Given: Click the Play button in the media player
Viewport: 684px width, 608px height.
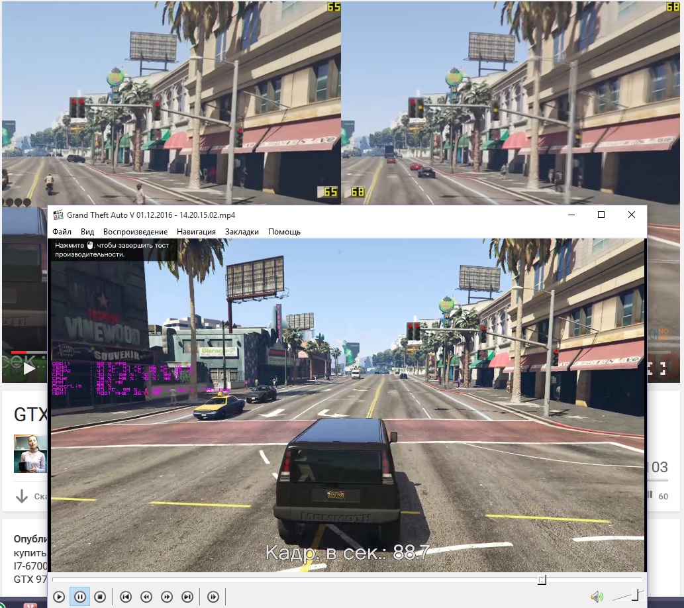Looking at the screenshot, I should coord(59,597).
